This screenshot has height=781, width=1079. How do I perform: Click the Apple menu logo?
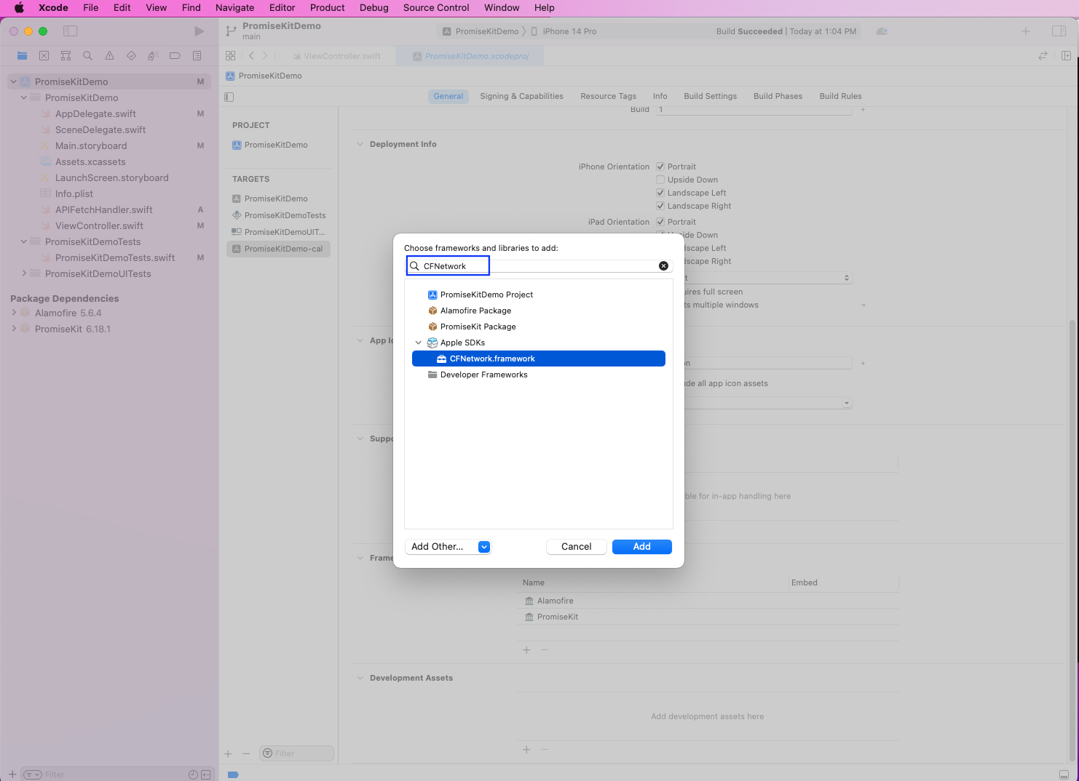pyautogui.click(x=19, y=7)
